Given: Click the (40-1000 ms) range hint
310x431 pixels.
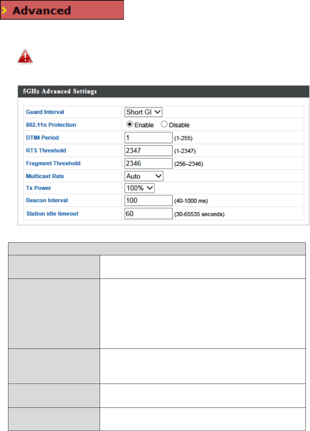Looking at the screenshot, I should pos(191,201).
